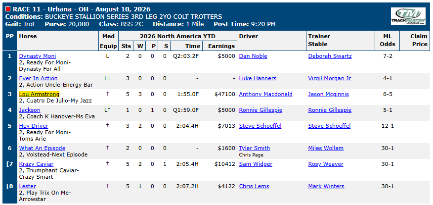This screenshot has height=205, width=433.
Task: Click Krazy Caviar horse name
Action: 37,164
